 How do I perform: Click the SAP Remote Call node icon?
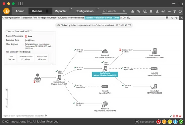[x=154, y=86]
